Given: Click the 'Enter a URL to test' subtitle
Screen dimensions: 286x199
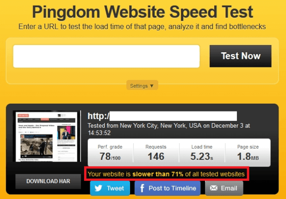Looking at the screenshot, I should pyautogui.click(x=142, y=27).
